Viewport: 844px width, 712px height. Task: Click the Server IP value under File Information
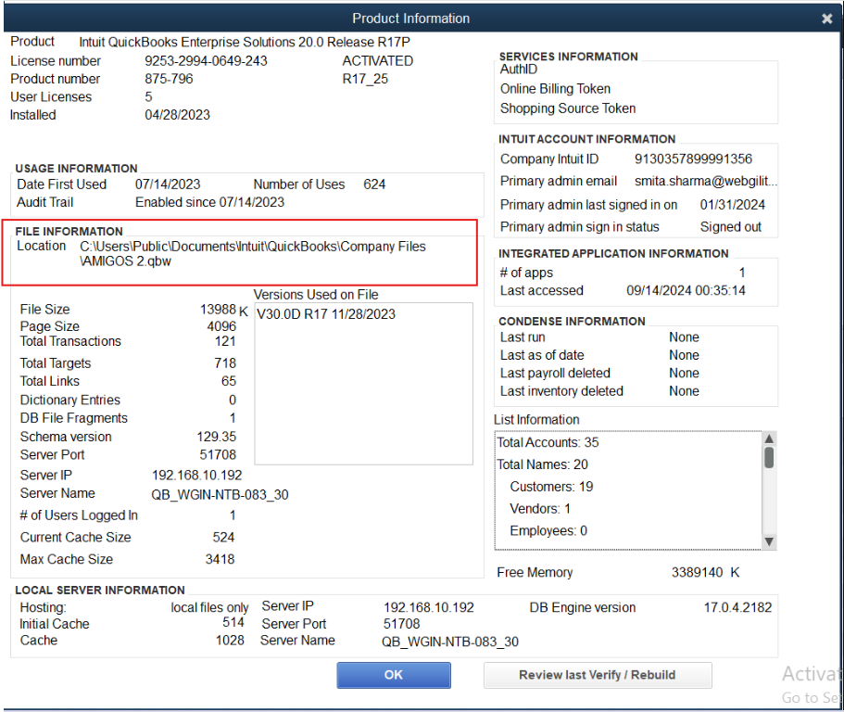[x=197, y=475]
